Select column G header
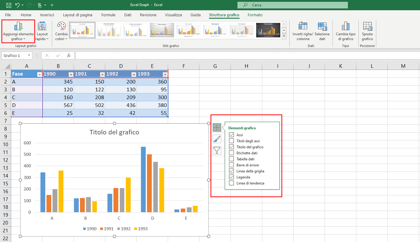 pos(215,66)
